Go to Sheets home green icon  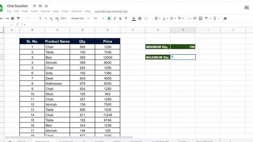(x=1, y=8)
